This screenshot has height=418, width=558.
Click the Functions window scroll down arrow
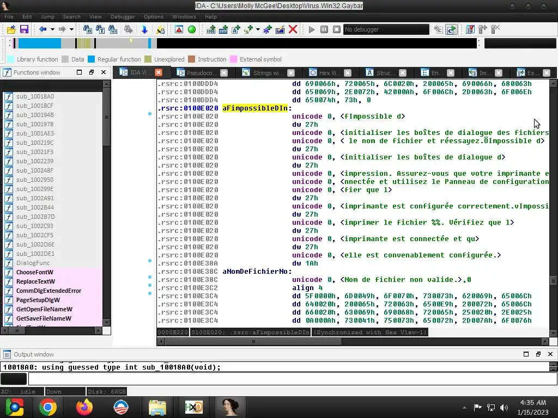point(106,322)
